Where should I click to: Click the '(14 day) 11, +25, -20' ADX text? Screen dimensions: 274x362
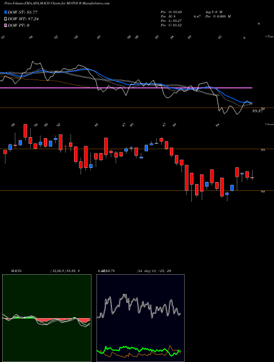(x=154, y=271)
